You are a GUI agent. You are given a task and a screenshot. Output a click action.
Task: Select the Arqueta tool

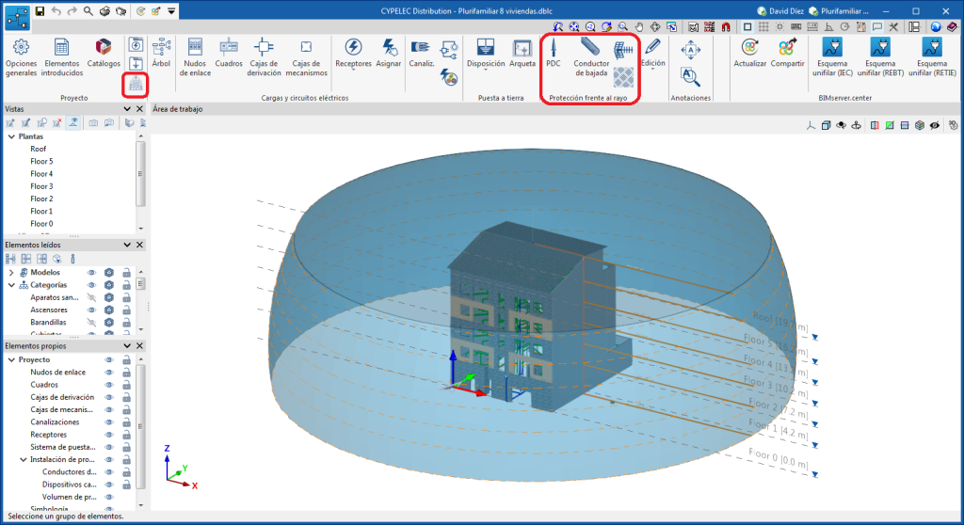tap(522, 53)
